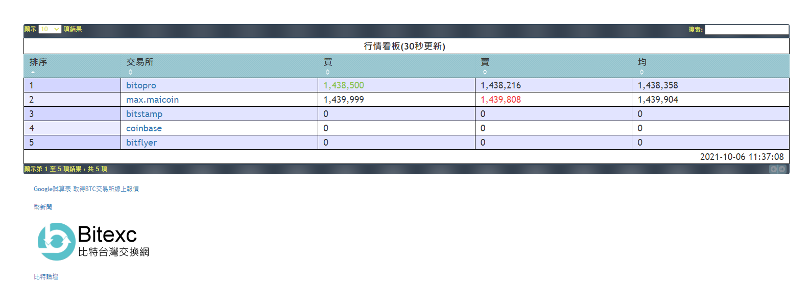Image resolution: width=810 pixels, height=305 pixels.
Task: Select the green buy price 1,438,500
Action: point(344,85)
